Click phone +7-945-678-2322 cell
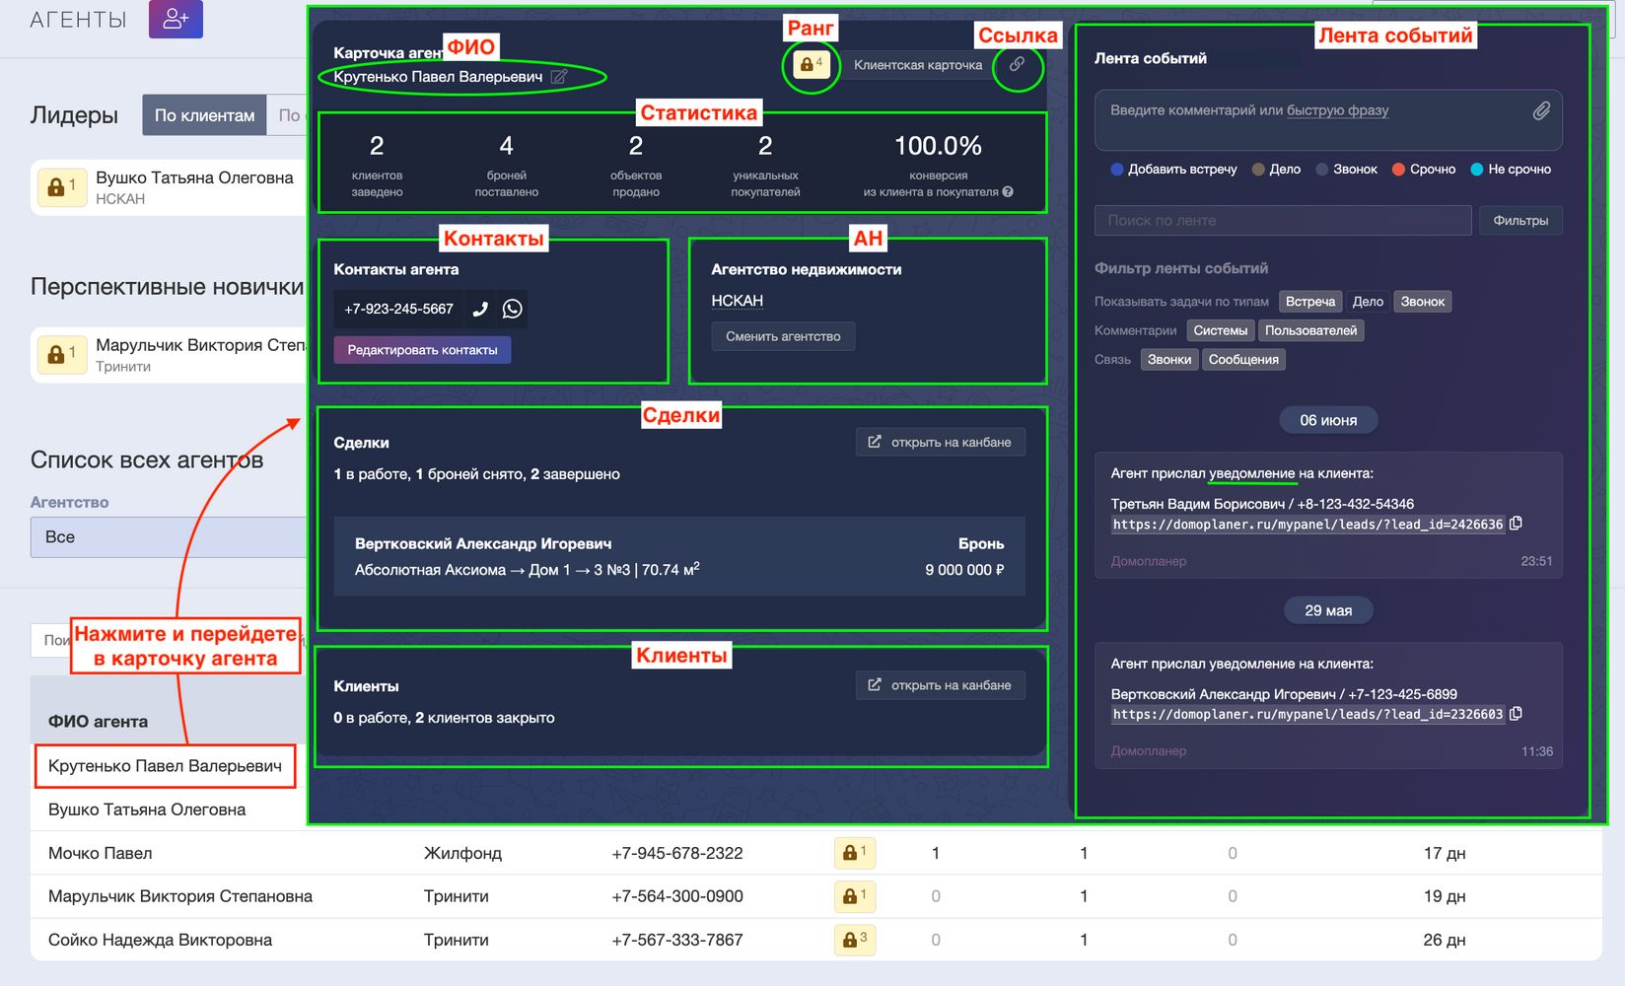This screenshot has height=986, width=1625. [x=677, y=853]
